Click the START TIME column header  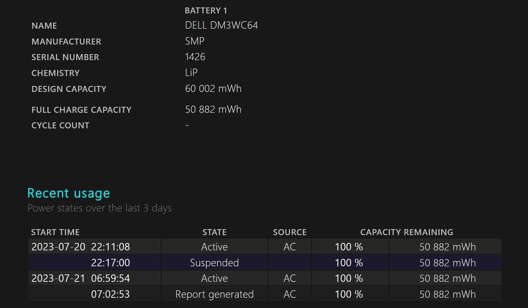[x=55, y=232]
